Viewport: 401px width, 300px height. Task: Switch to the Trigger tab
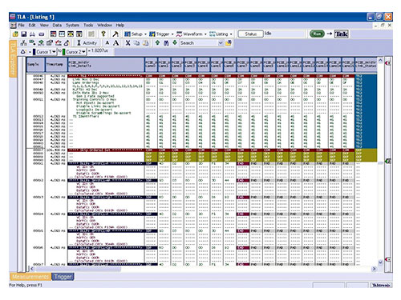(x=63, y=277)
